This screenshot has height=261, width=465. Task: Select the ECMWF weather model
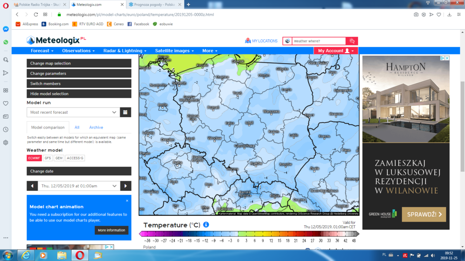click(x=34, y=158)
